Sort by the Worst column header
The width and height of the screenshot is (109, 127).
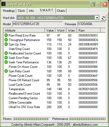pyautogui.click(x=61, y=31)
